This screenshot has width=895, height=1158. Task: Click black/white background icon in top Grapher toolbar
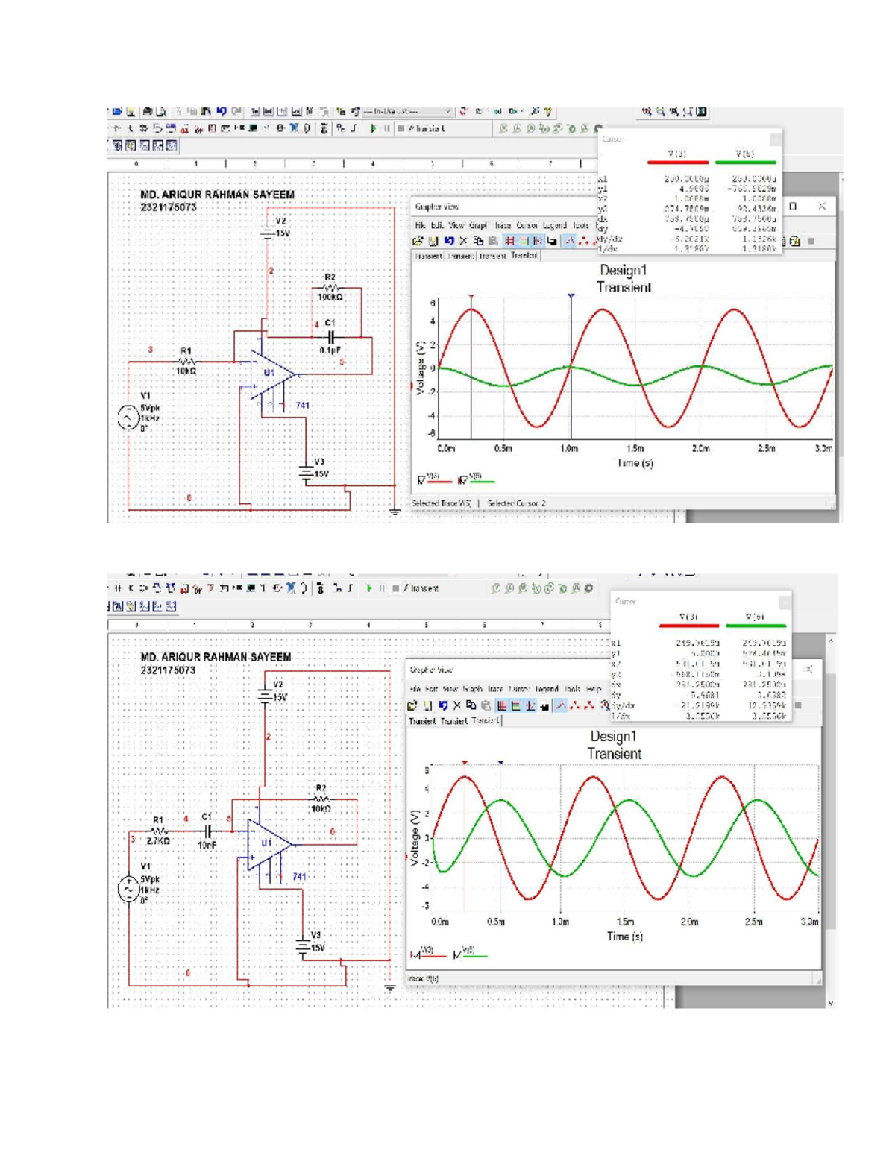point(552,241)
